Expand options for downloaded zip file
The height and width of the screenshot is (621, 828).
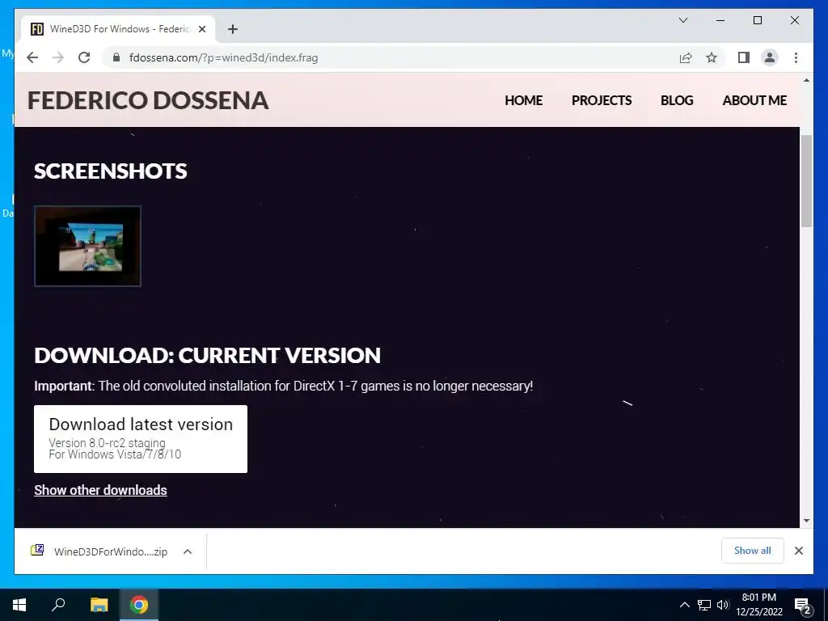coord(188,551)
